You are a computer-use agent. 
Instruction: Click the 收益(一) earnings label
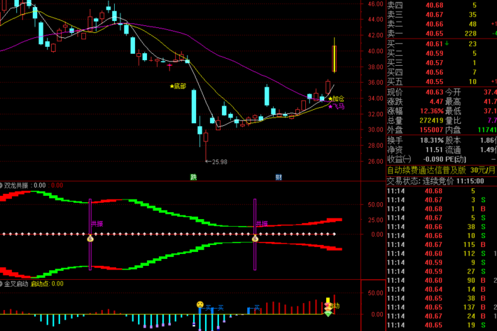(x=401, y=159)
